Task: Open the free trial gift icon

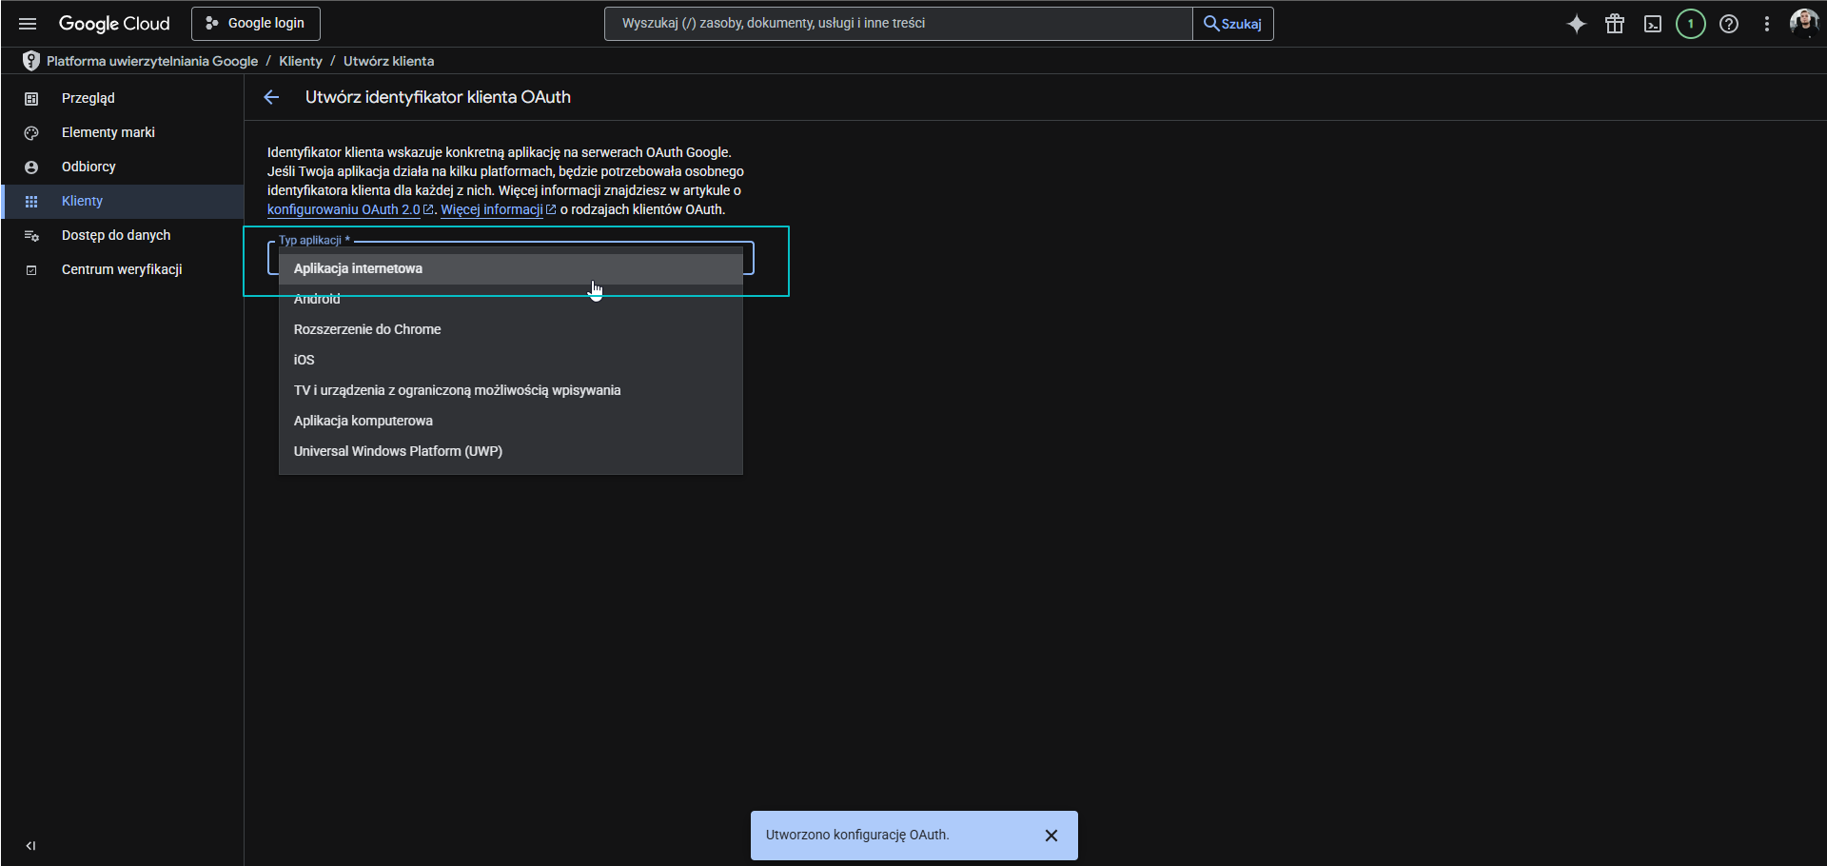Action: [1615, 24]
